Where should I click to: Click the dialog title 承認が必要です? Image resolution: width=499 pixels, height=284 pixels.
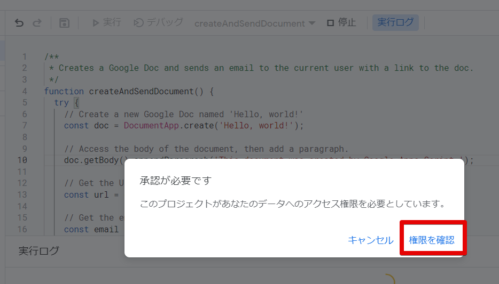176,181
